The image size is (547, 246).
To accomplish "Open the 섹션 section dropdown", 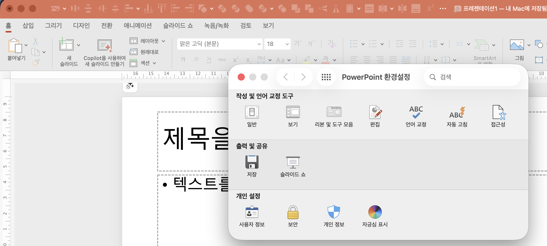I will (143, 63).
